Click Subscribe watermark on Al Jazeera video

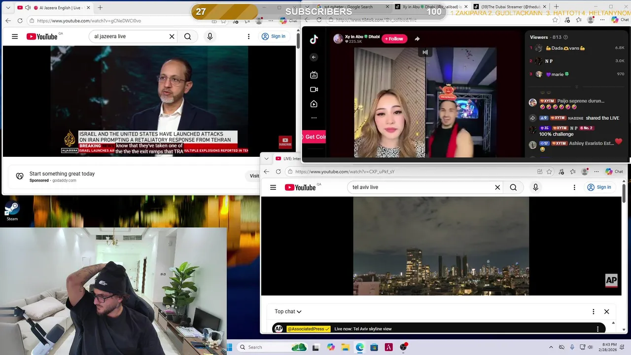tap(285, 142)
